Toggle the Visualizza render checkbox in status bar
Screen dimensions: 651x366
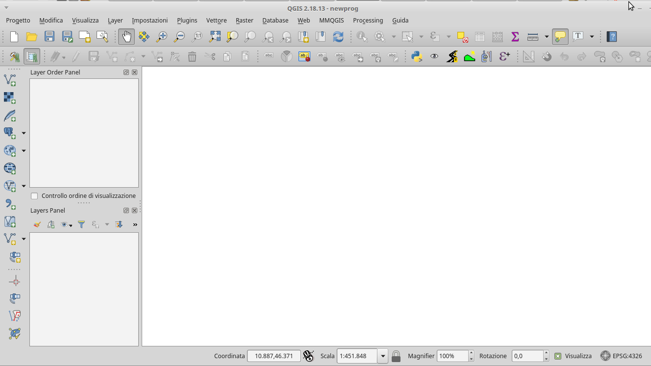(558, 356)
